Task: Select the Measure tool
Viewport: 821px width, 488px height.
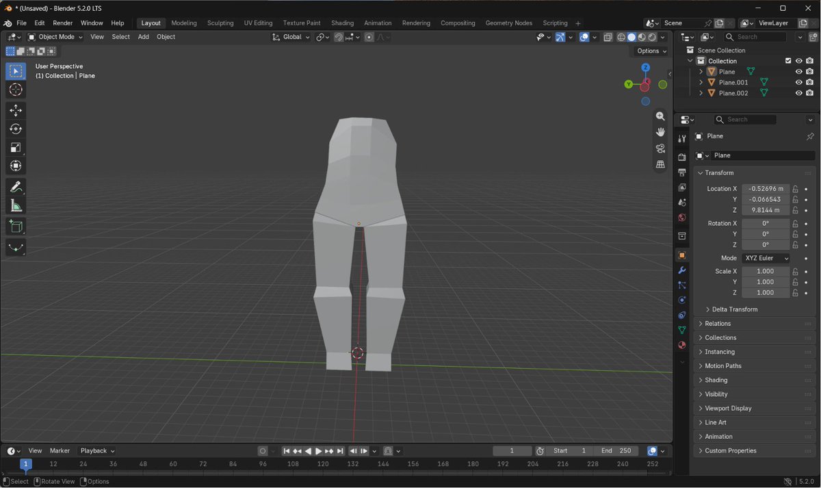Action: (16, 205)
